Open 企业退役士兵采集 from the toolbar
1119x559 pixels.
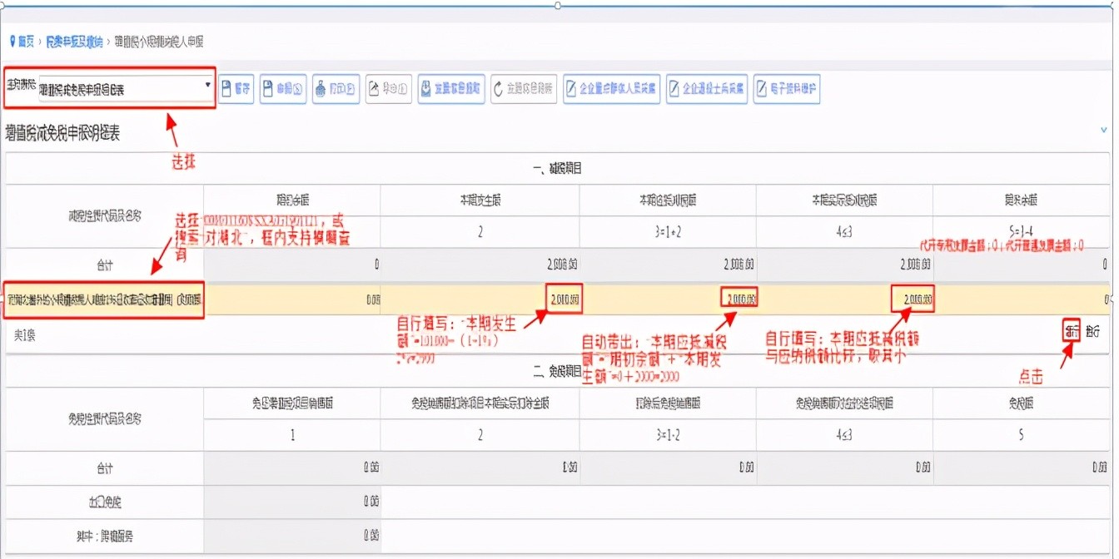[x=707, y=89]
